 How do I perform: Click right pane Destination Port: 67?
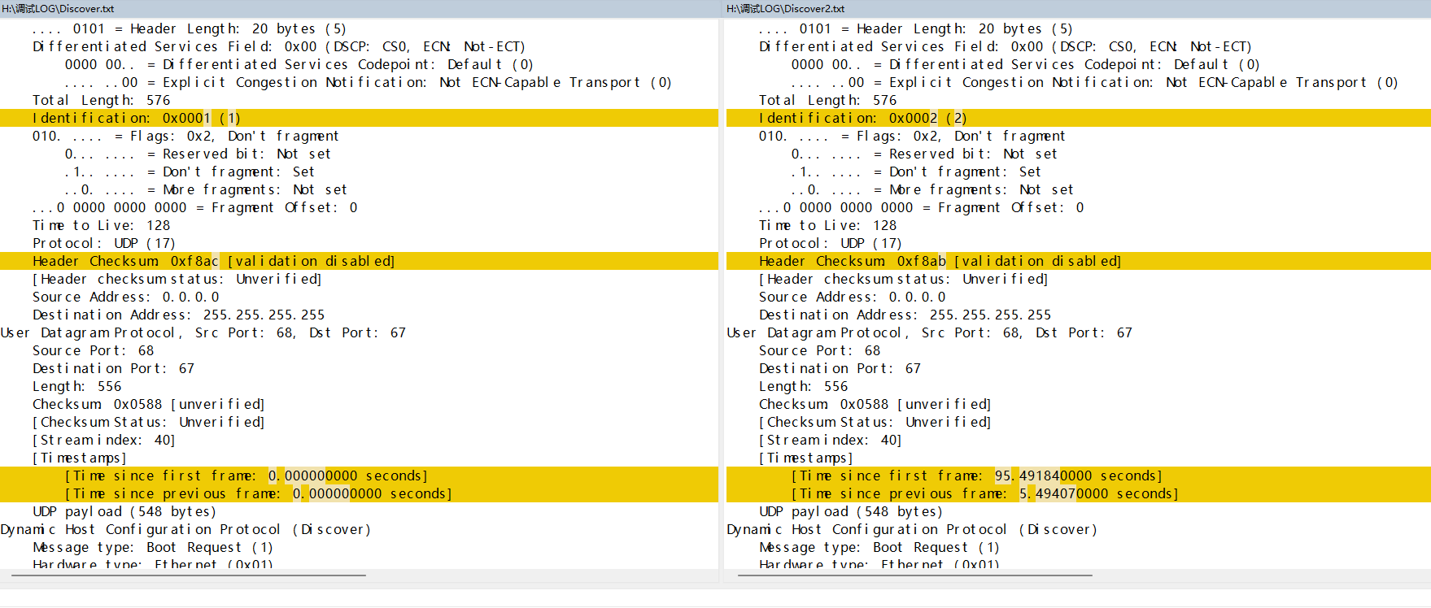tap(840, 368)
